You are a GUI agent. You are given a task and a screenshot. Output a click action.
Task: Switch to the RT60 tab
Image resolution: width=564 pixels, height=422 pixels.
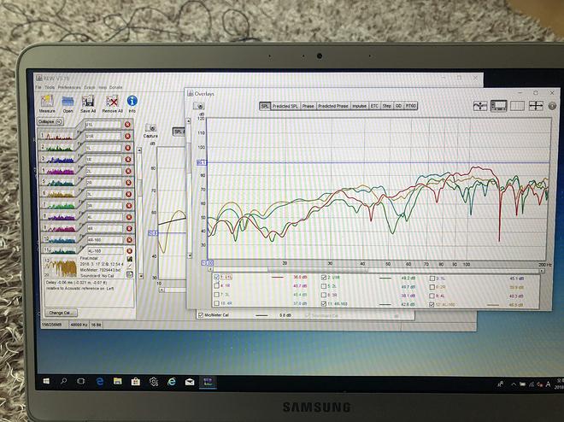(x=411, y=106)
